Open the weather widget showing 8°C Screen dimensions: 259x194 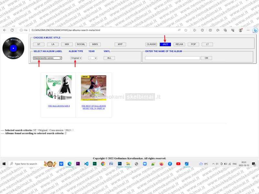point(204,164)
